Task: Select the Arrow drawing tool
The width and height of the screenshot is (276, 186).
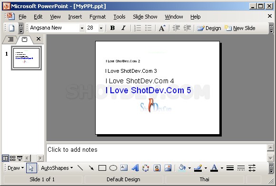Action: coord(91,168)
